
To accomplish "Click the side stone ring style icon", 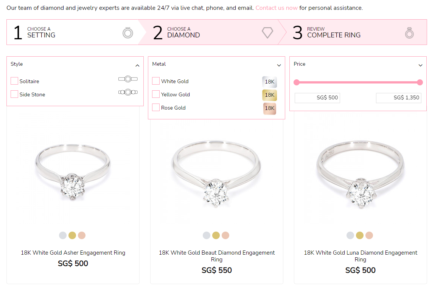I will [x=128, y=92].
